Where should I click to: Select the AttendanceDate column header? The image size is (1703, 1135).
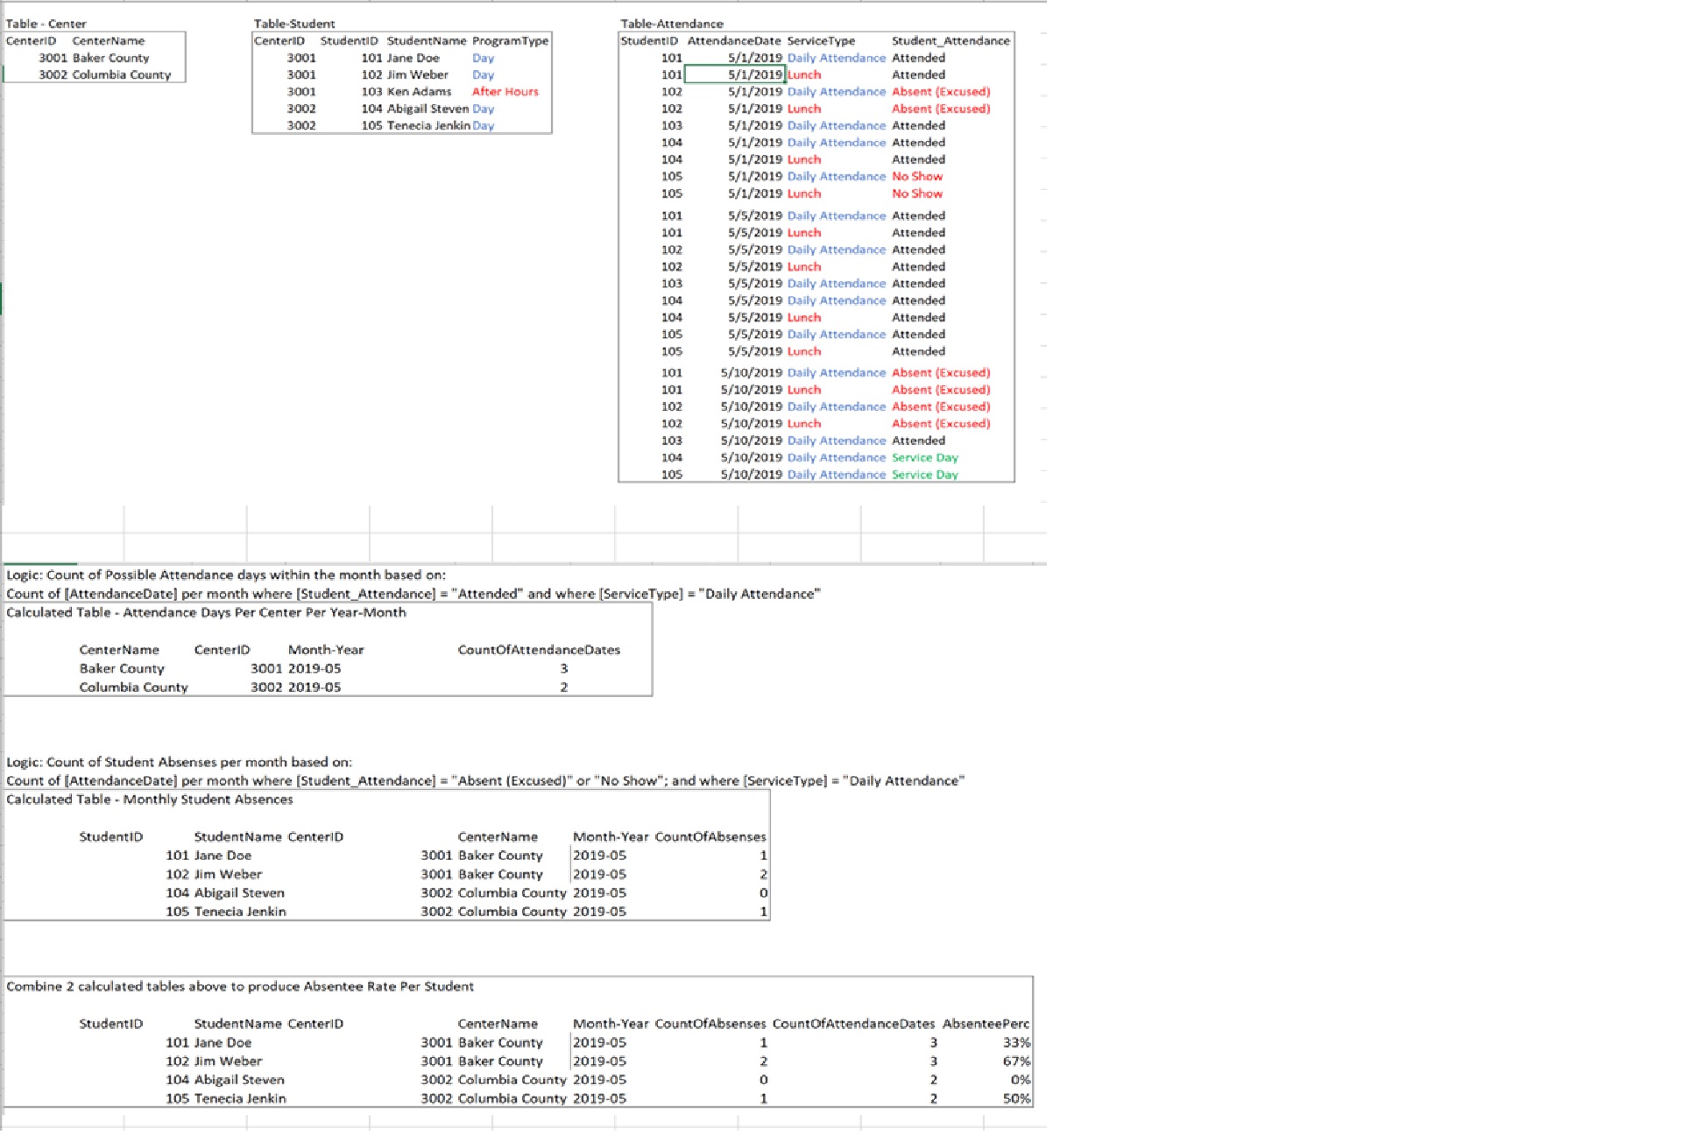coord(734,40)
